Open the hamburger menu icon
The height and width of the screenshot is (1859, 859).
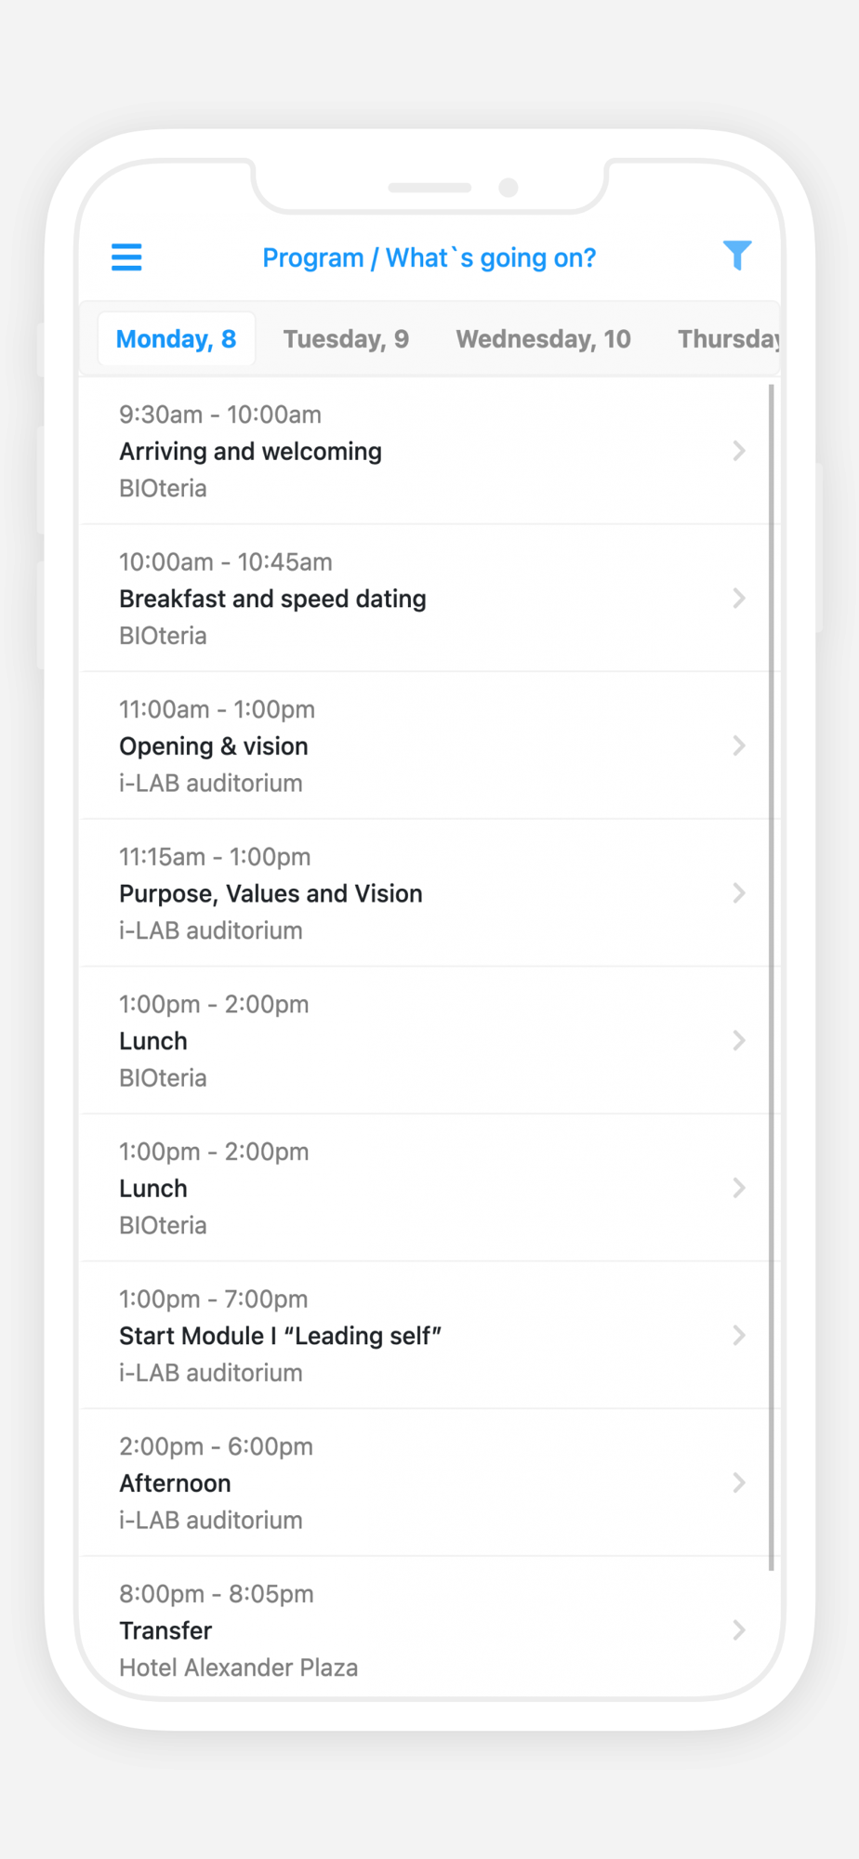[x=126, y=257]
